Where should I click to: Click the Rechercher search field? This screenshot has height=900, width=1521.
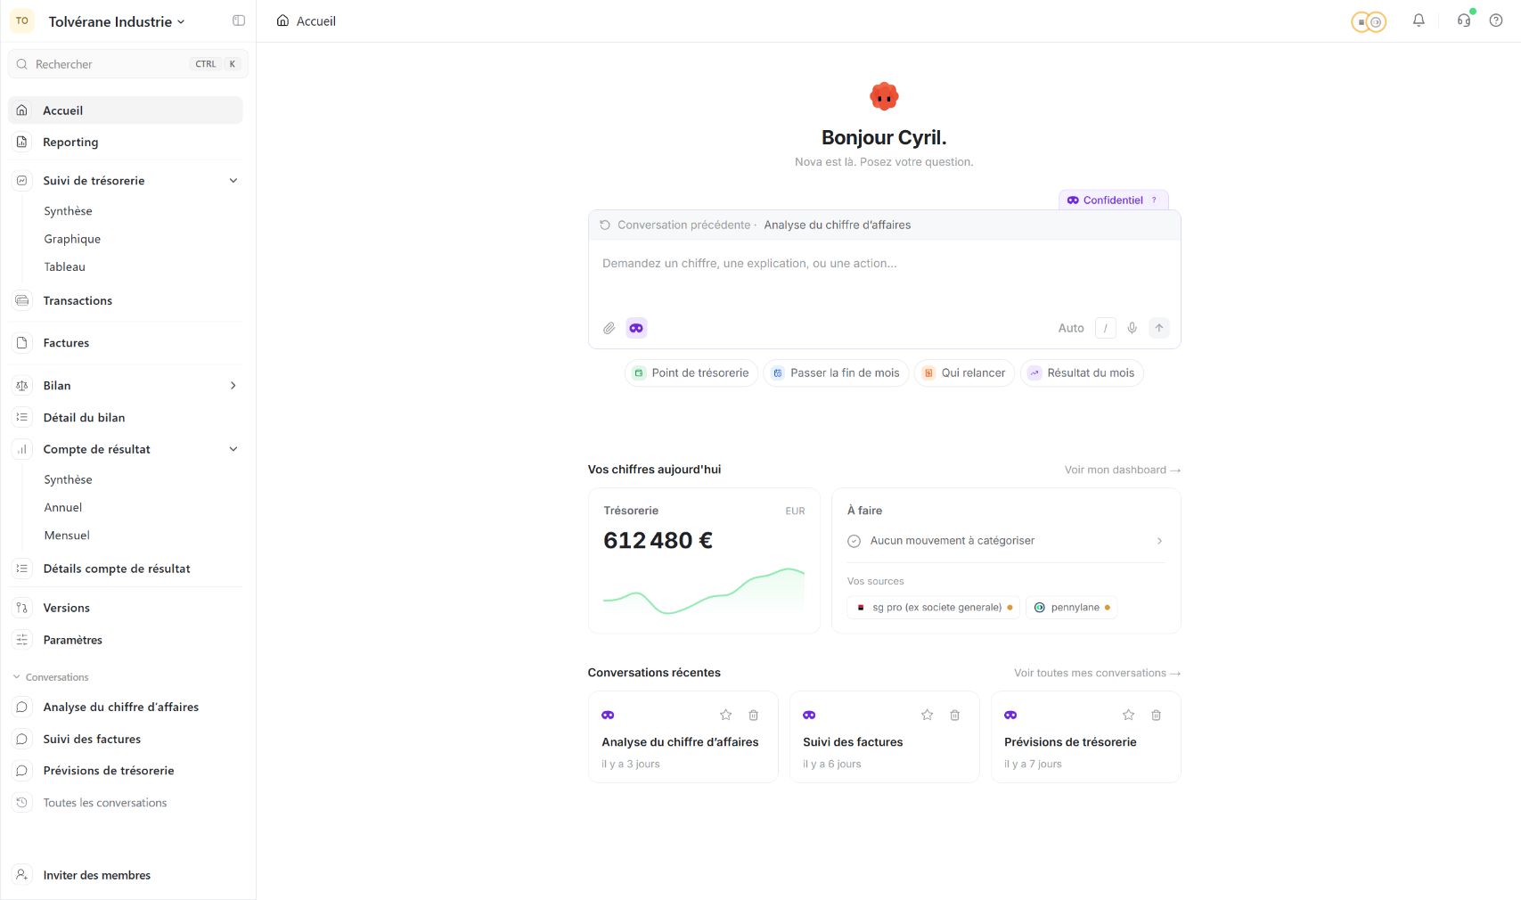(128, 64)
